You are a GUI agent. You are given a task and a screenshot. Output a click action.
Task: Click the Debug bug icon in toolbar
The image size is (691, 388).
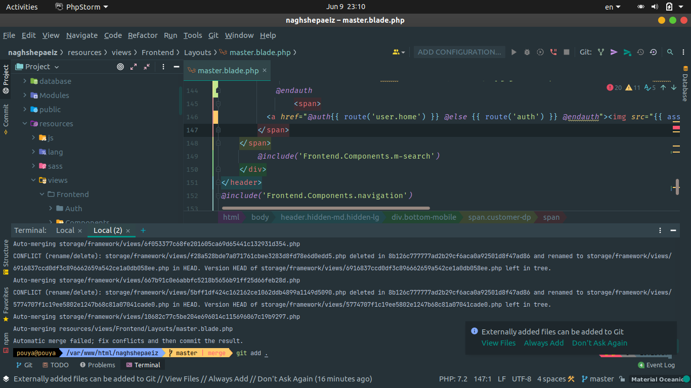(527, 52)
